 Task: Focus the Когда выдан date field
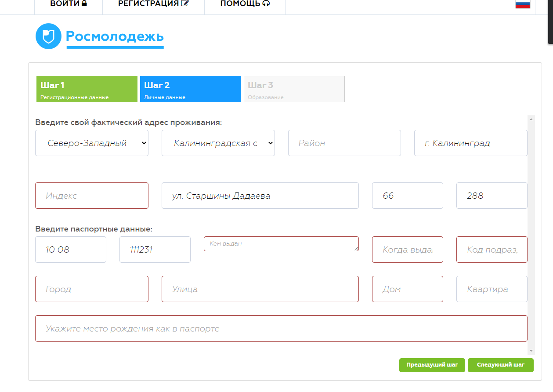pyautogui.click(x=407, y=249)
